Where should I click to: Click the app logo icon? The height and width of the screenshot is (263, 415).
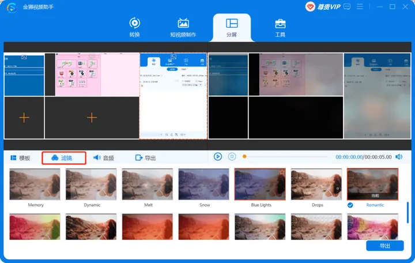[x=12, y=7]
